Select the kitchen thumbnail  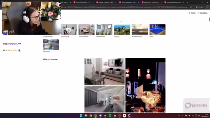(x=69, y=29)
